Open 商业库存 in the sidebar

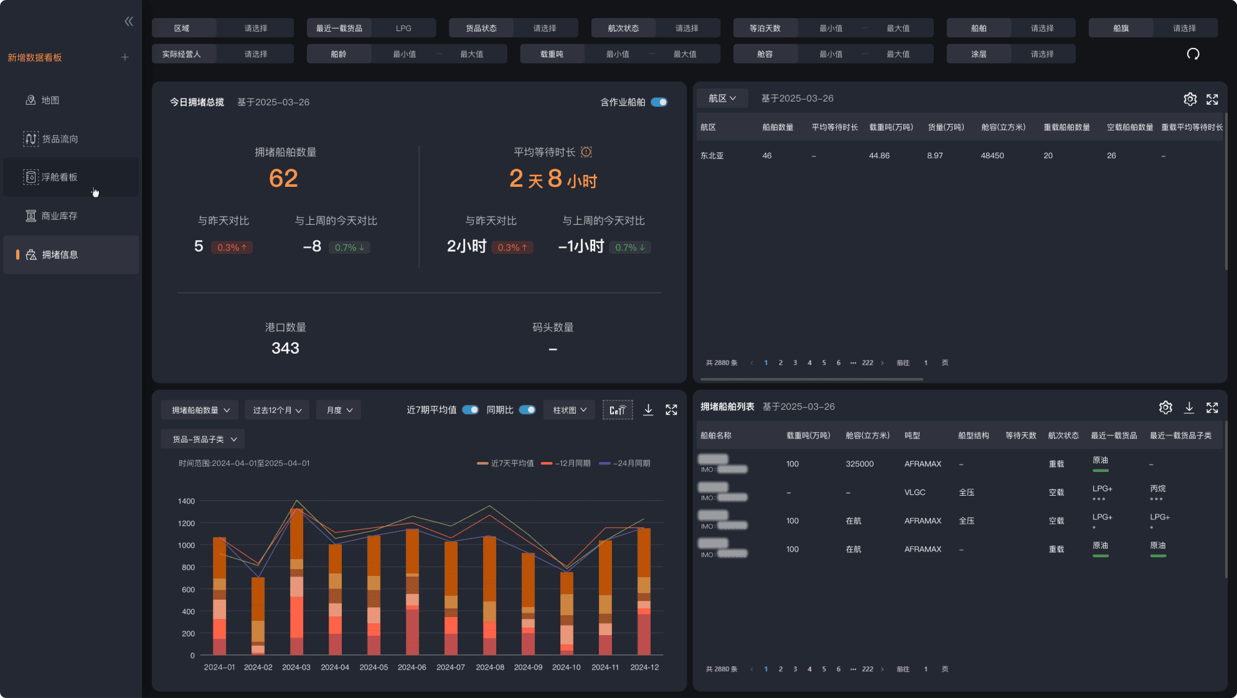pyautogui.click(x=59, y=216)
